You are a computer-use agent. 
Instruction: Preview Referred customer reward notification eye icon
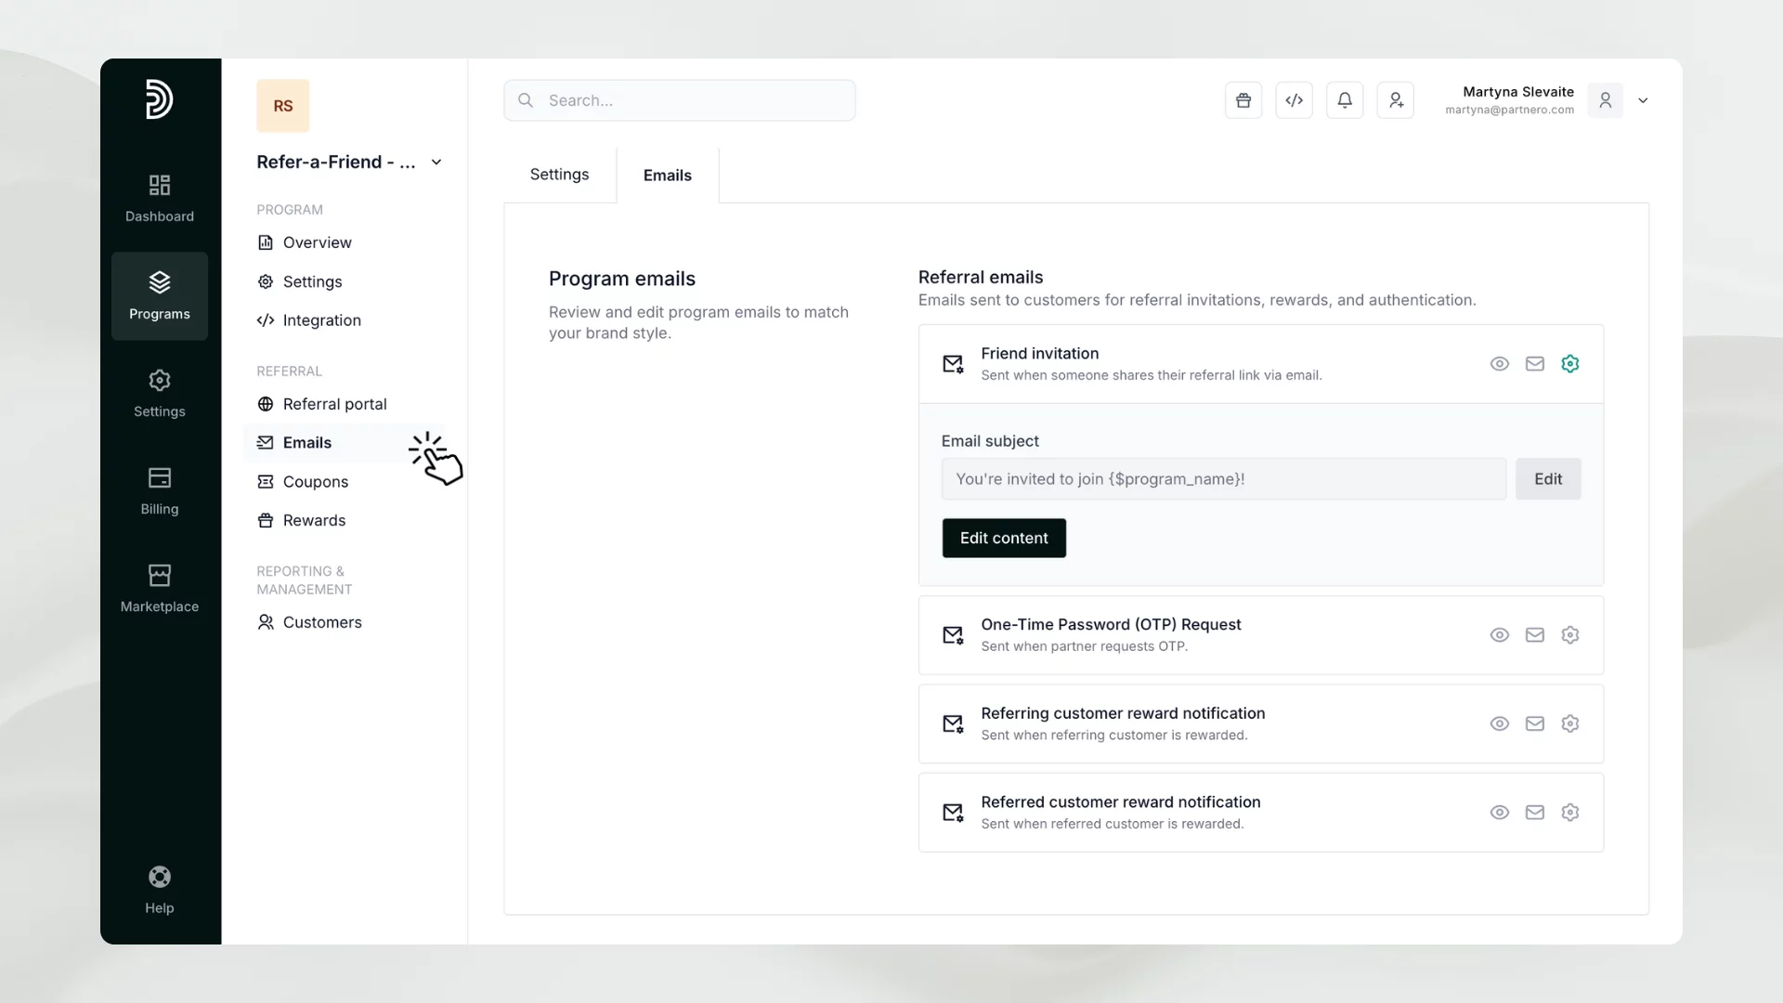point(1500,813)
